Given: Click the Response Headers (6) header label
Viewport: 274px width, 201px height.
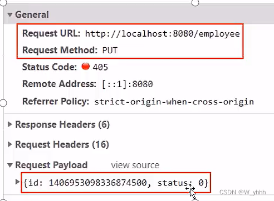Looking at the screenshot, I should [x=62, y=124].
